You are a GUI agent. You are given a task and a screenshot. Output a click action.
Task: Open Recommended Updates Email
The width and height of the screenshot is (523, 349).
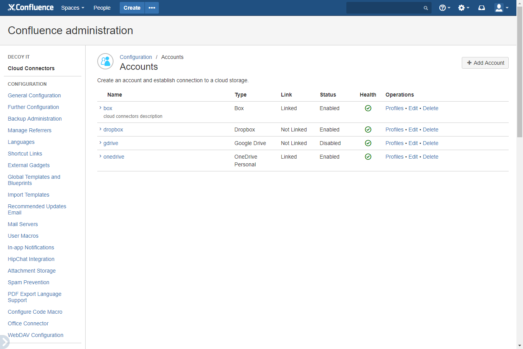click(x=37, y=209)
